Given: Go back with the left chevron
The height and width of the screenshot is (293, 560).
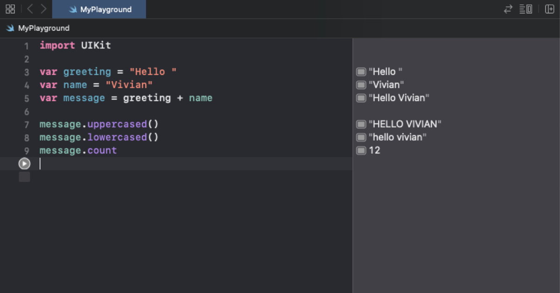Looking at the screenshot, I should tap(30, 9).
